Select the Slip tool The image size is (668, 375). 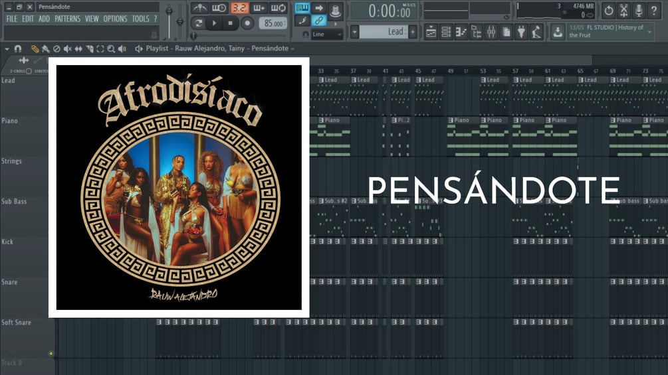tap(78, 49)
